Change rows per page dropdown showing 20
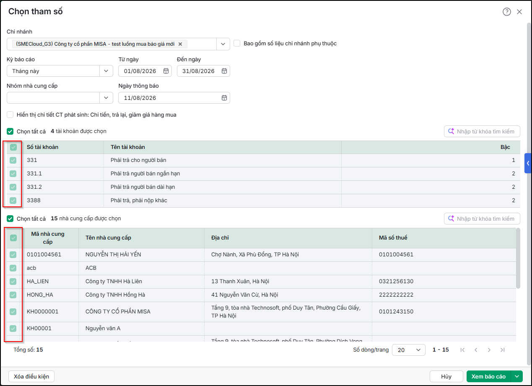 tap(408, 350)
